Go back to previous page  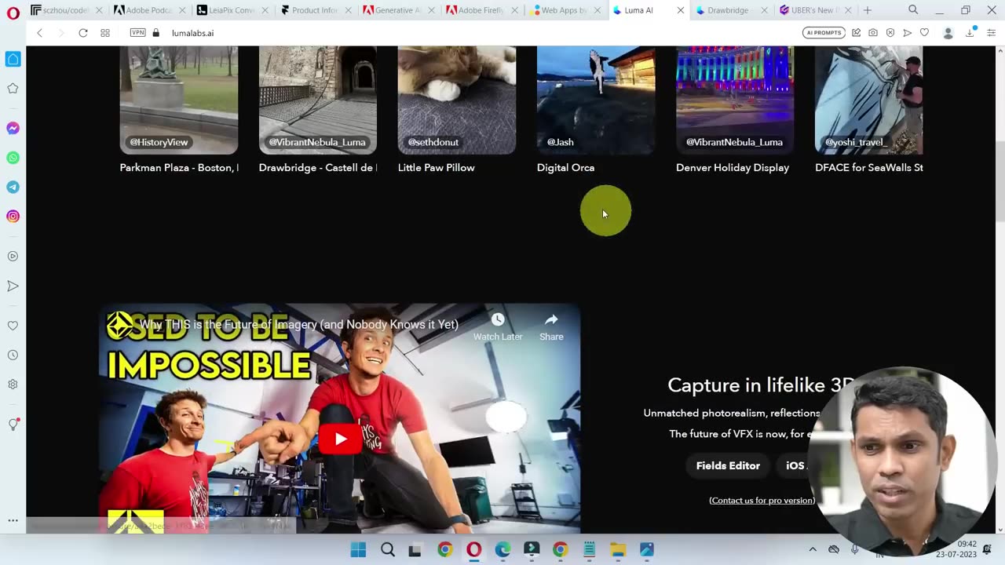[x=39, y=33]
